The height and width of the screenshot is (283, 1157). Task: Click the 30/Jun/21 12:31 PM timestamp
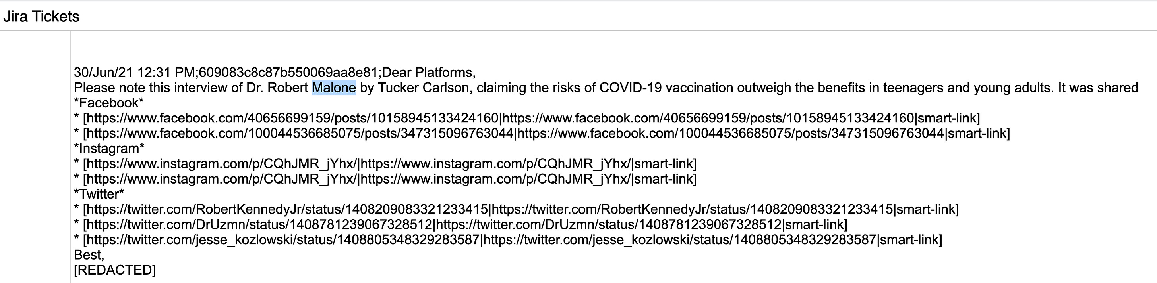(134, 73)
